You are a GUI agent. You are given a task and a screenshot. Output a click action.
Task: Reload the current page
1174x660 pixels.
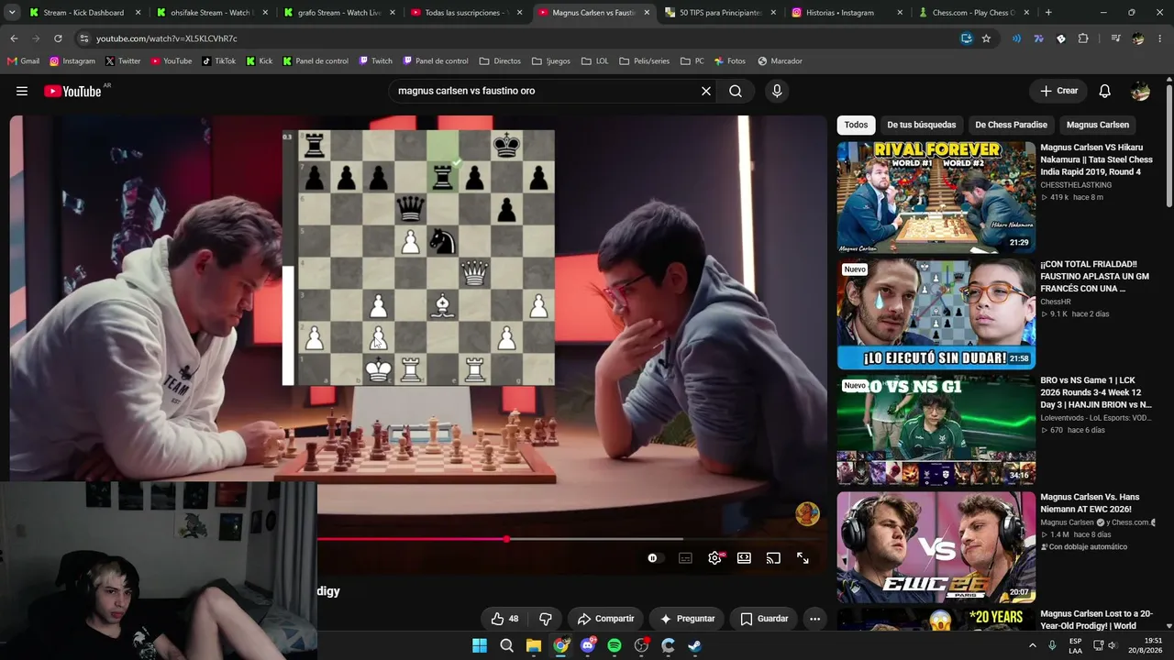pyautogui.click(x=58, y=38)
